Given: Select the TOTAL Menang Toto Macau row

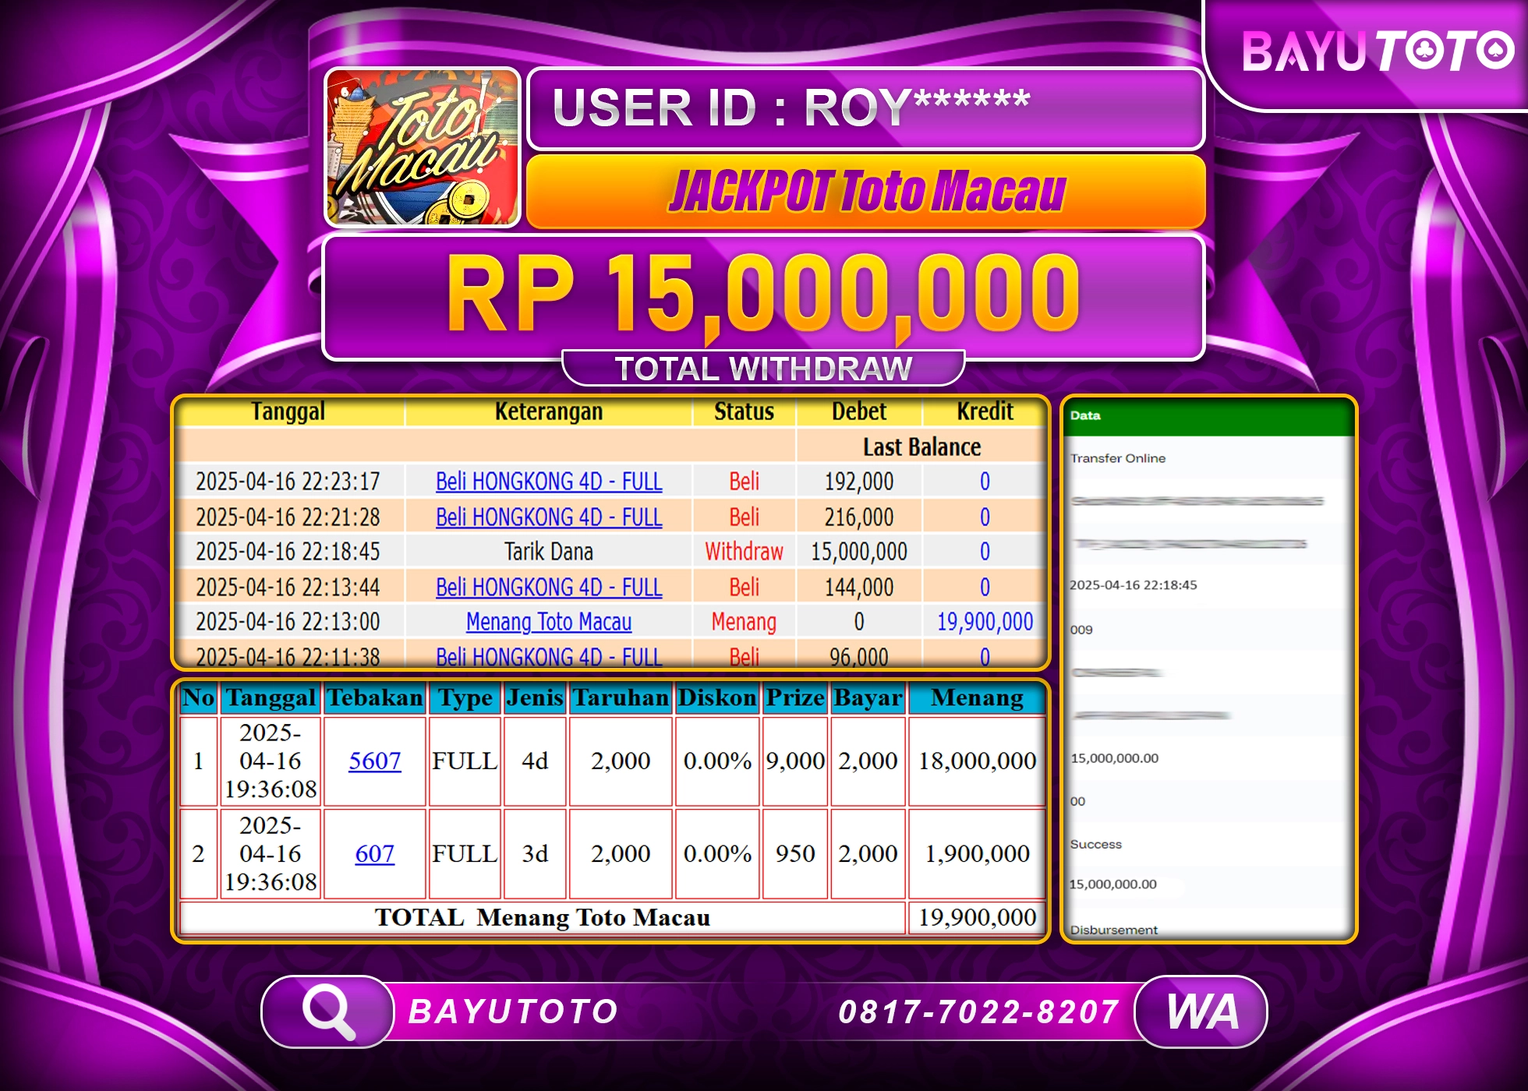Looking at the screenshot, I should (542, 918).
